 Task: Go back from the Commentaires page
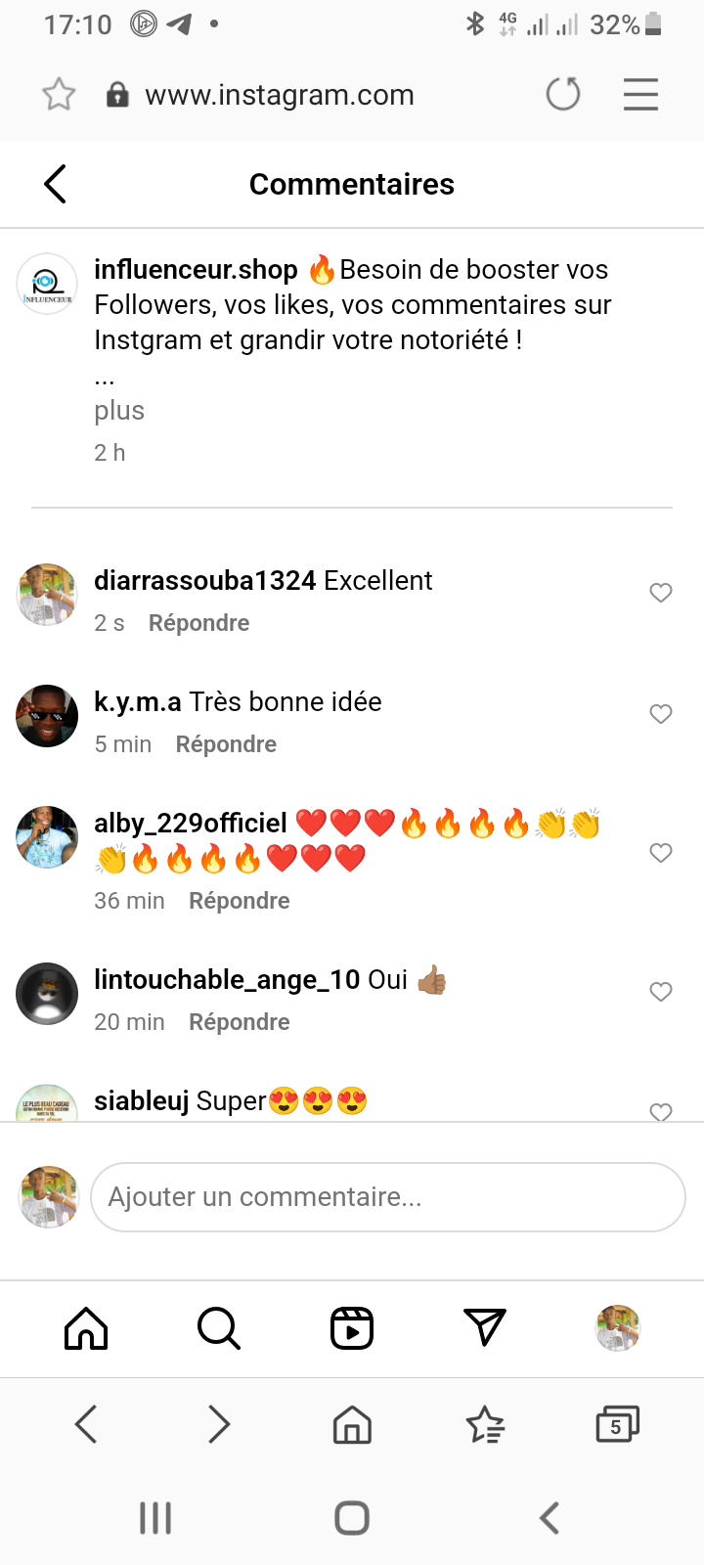pos(56,184)
